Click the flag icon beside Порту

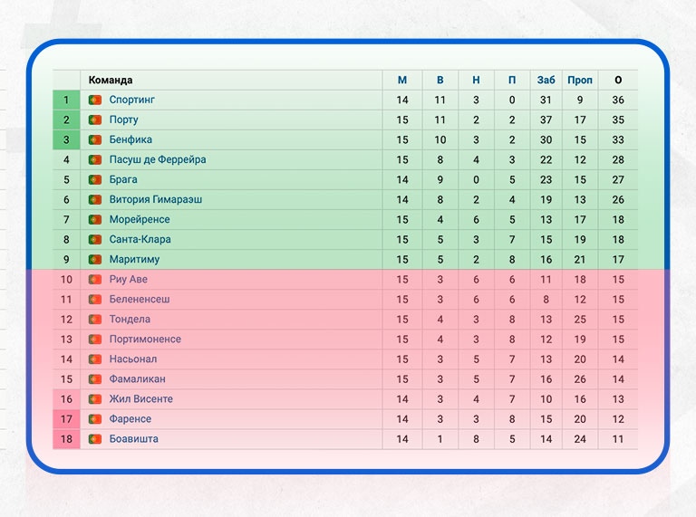[x=95, y=120]
